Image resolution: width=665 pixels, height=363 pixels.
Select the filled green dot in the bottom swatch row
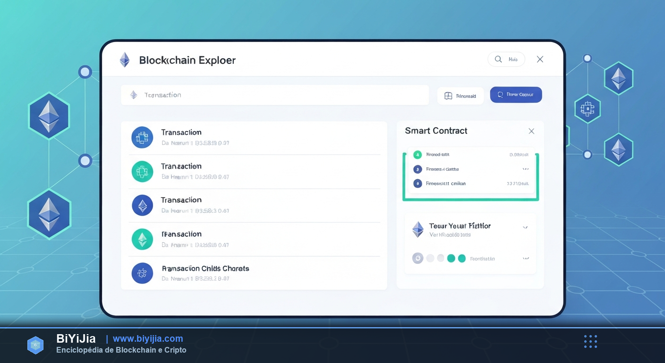[x=451, y=258]
